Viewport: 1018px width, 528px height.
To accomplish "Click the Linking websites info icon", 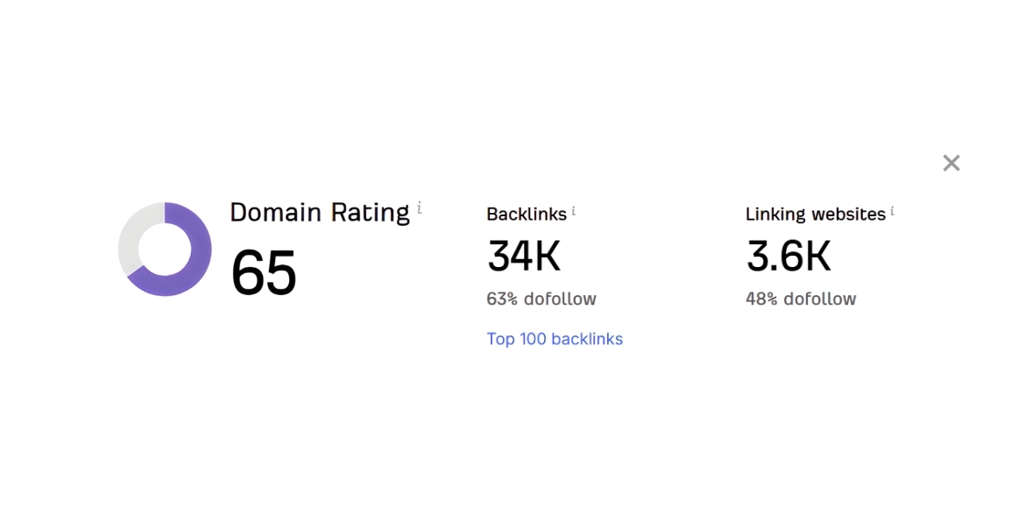I will [x=893, y=211].
